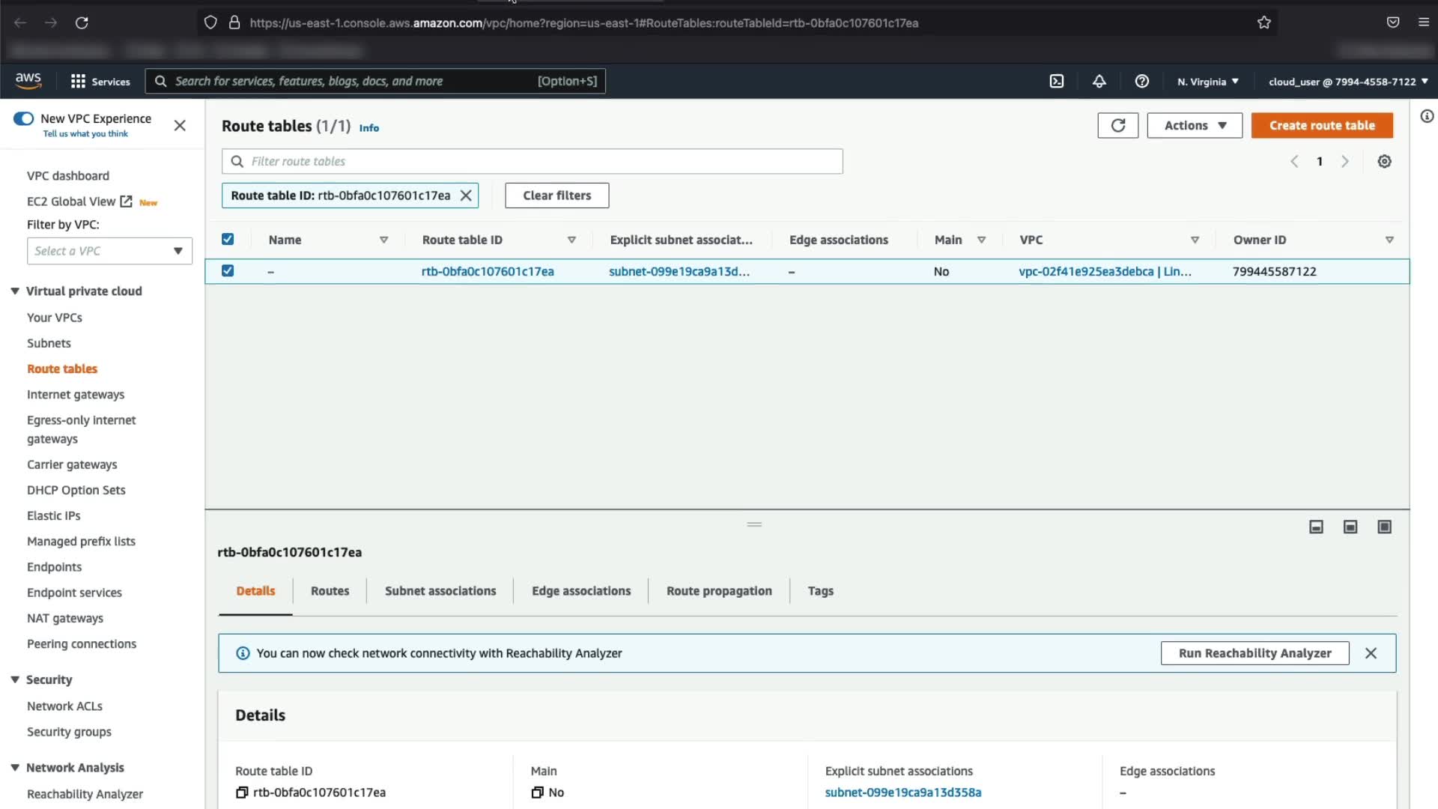Collapse the Virtual private cloud section
This screenshot has width=1438, height=809.
coord(15,291)
